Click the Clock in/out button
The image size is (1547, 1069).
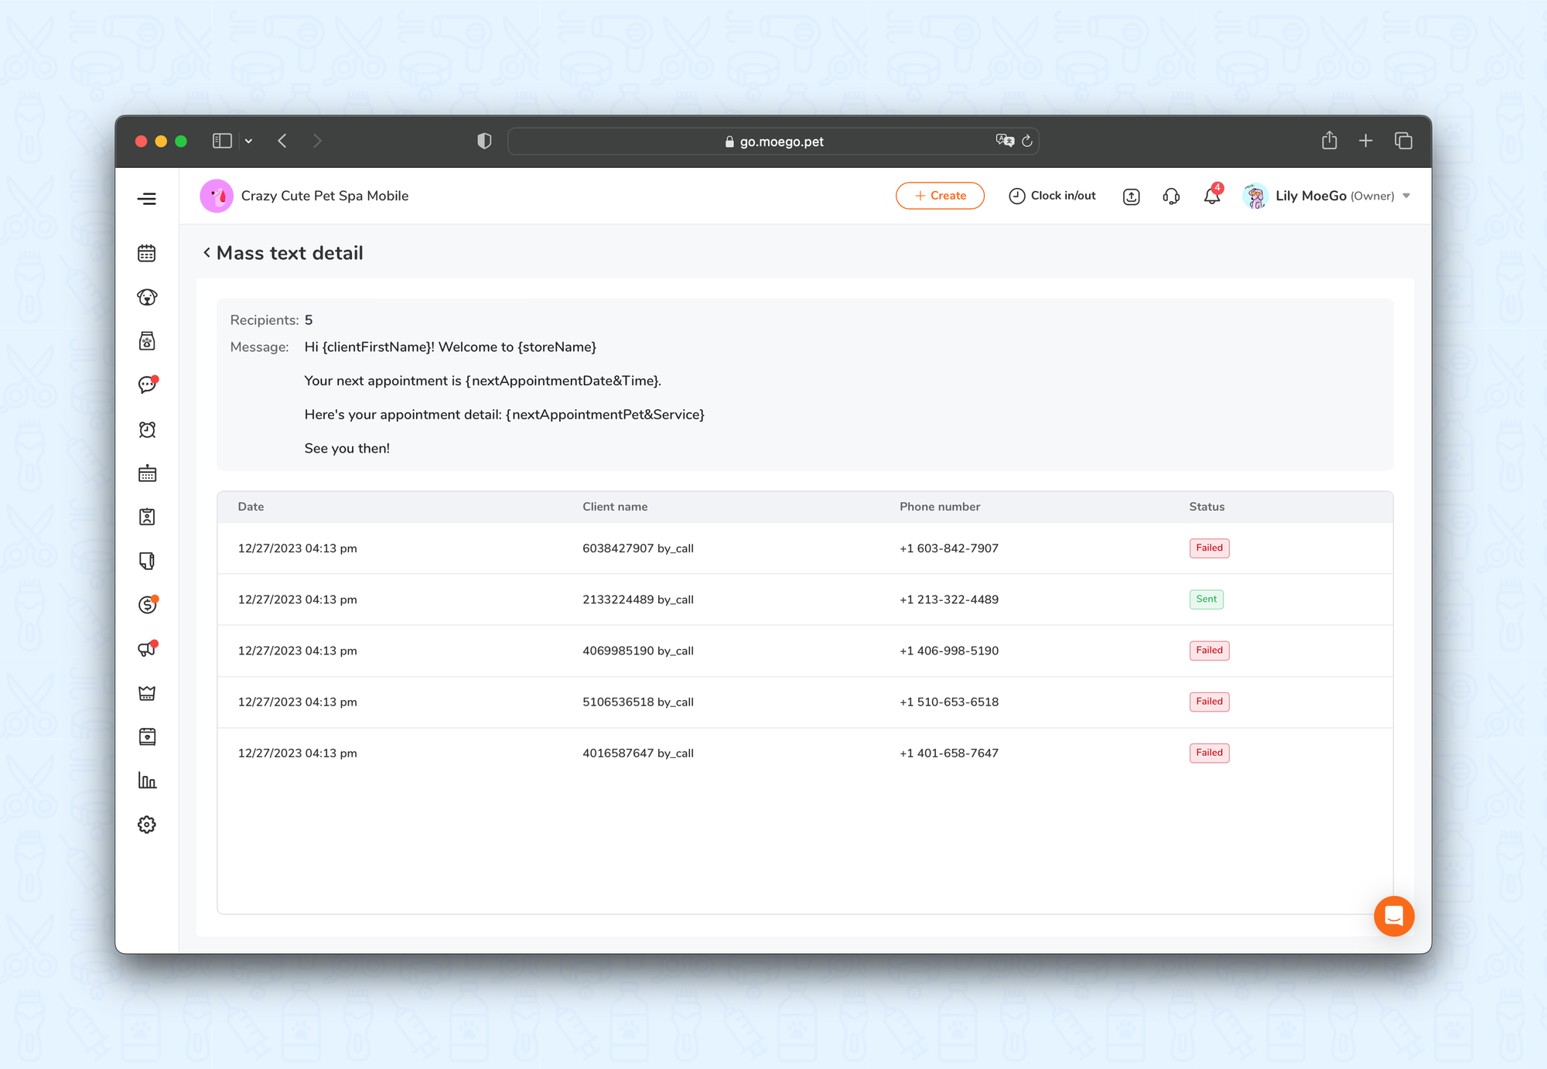click(1052, 196)
